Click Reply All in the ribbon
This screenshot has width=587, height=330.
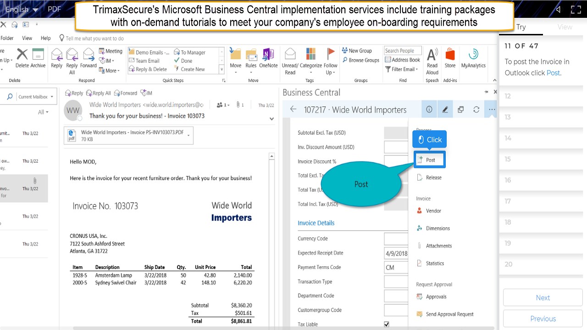point(72,61)
